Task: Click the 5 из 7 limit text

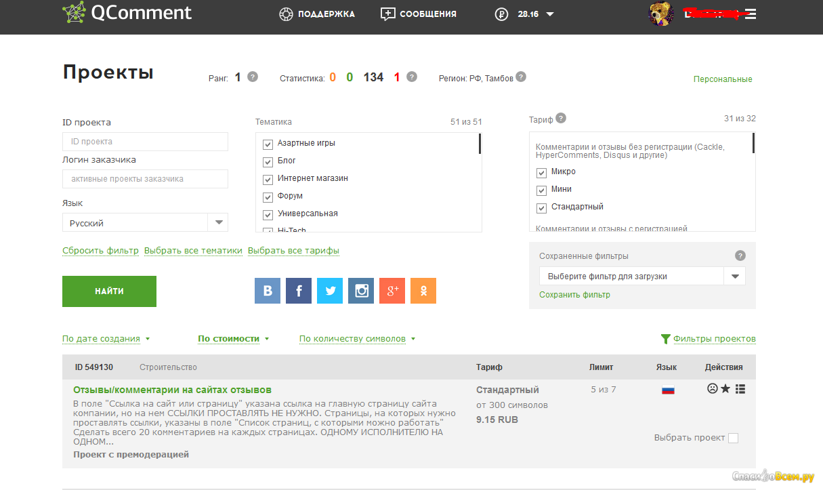Action: point(603,389)
